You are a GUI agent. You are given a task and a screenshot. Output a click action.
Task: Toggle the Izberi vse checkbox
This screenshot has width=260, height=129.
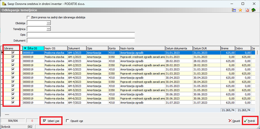click(x=44, y=121)
